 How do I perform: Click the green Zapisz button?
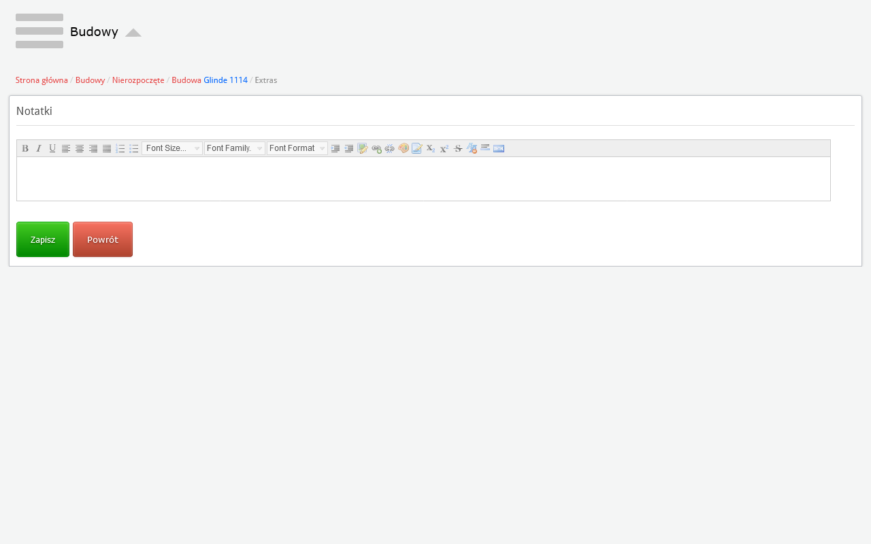(x=43, y=239)
